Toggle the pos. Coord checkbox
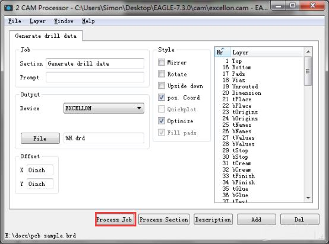This screenshot has height=244, width=329. click(162, 97)
